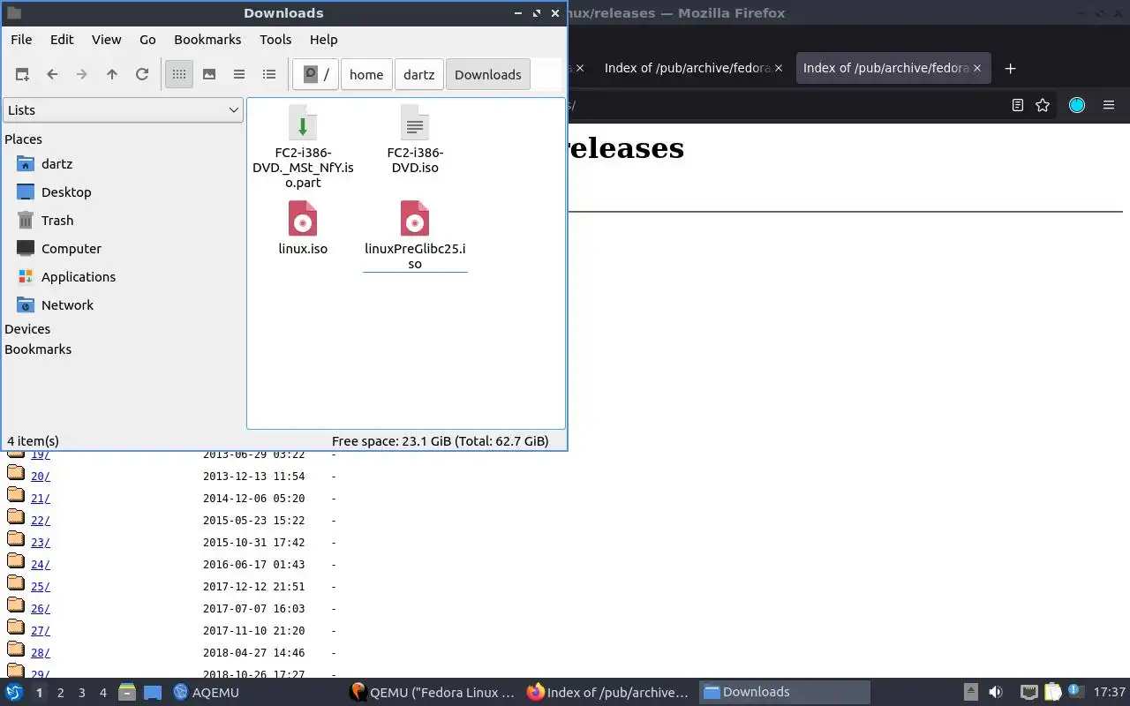Open the File menu

pos(21,40)
